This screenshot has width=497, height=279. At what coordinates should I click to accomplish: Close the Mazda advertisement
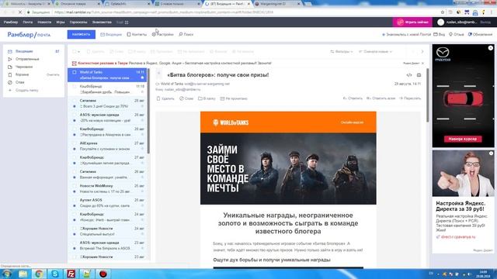(490, 48)
